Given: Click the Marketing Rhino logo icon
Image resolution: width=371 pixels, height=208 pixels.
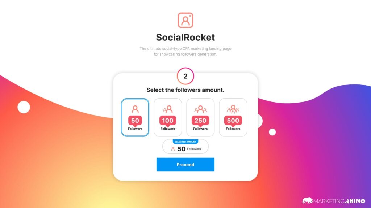Looking at the screenshot, I should (308, 201).
